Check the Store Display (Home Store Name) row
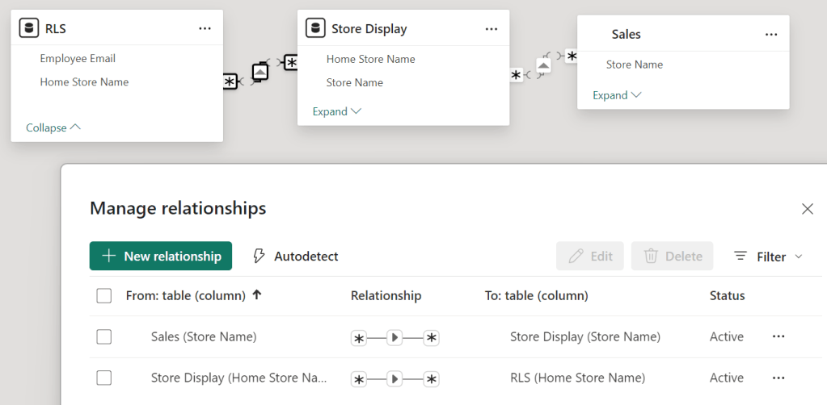The height and width of the screenshot is (405, 827). click(x=103, y=378)
